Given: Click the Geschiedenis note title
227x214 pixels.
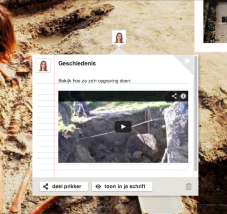Looking at the screenshot, I should [x=77, y=63].
